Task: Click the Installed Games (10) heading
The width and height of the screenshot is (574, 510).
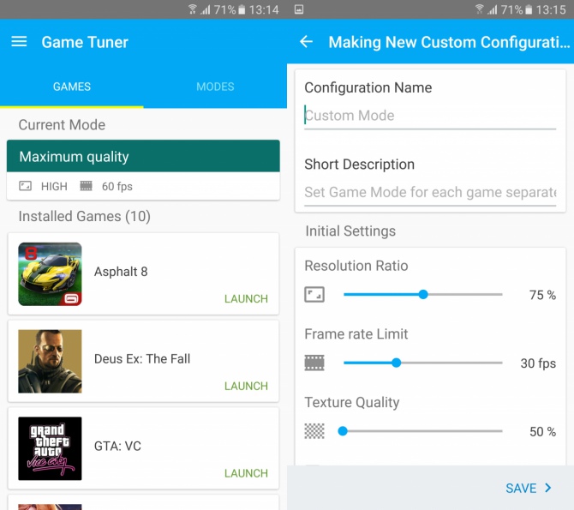Action: [85, 216]
